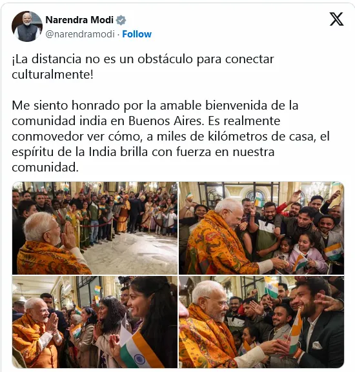Image resolution: width=355 pixels, height=372 pixels.
Task: Open photo of handshake with children holding flags
Action: point(261,228)
